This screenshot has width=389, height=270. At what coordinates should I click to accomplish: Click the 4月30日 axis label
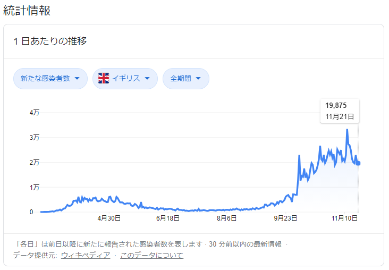(x=109, y=218)
